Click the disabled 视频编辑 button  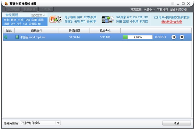(30, 9)
